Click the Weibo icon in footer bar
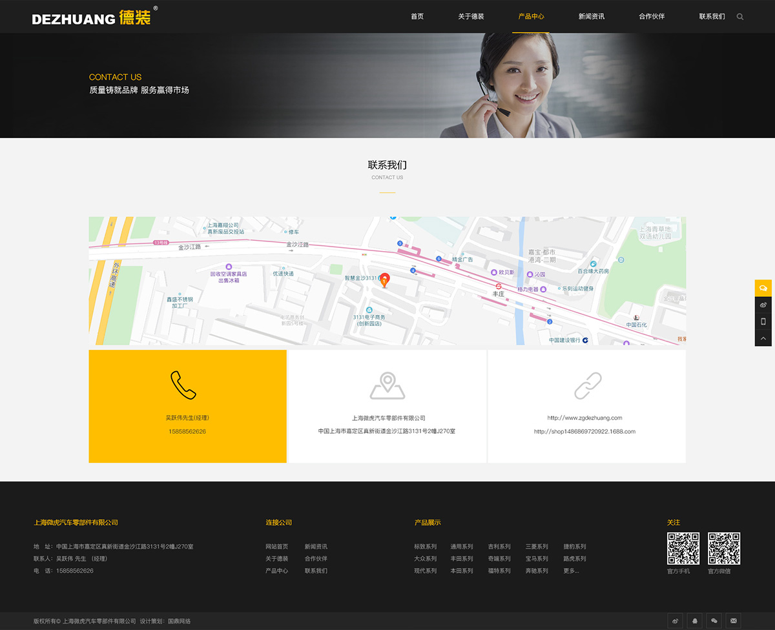 (x=675, y=621)
